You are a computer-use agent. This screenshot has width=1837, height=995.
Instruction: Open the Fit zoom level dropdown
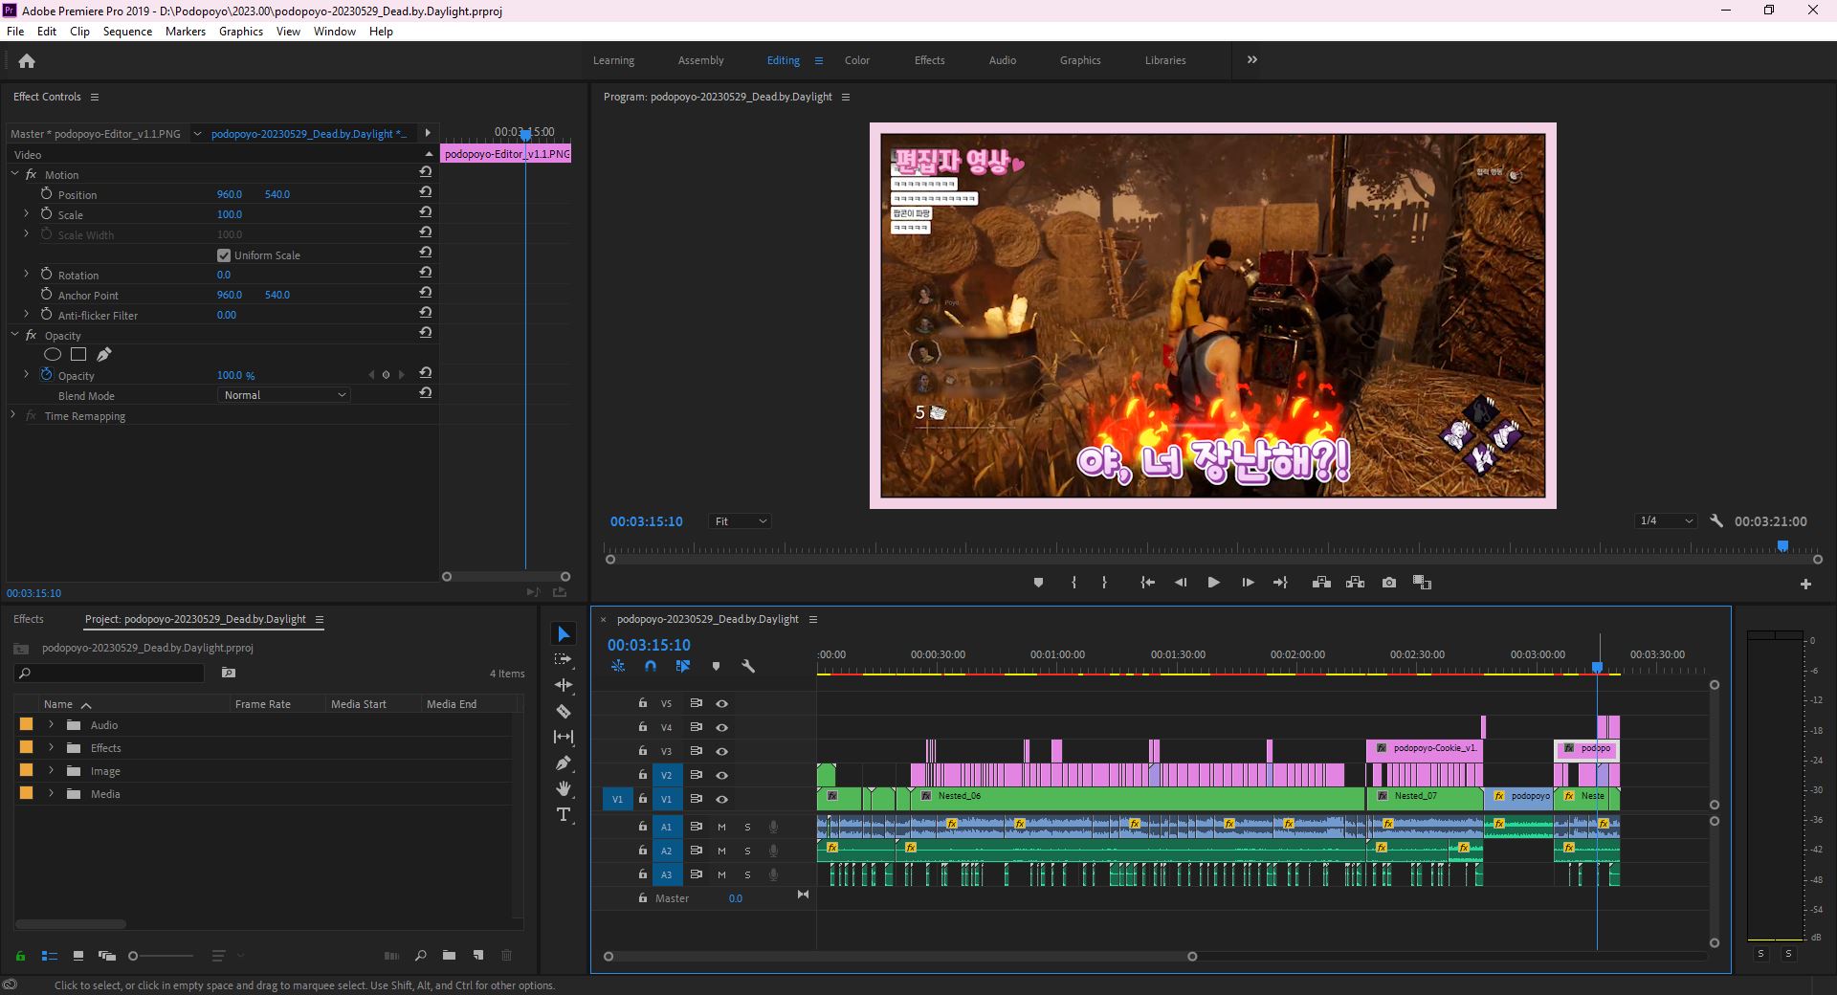click(x=740, y=521)
